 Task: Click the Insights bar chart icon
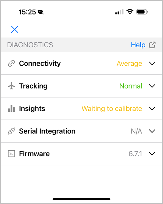tap(12, 108)
